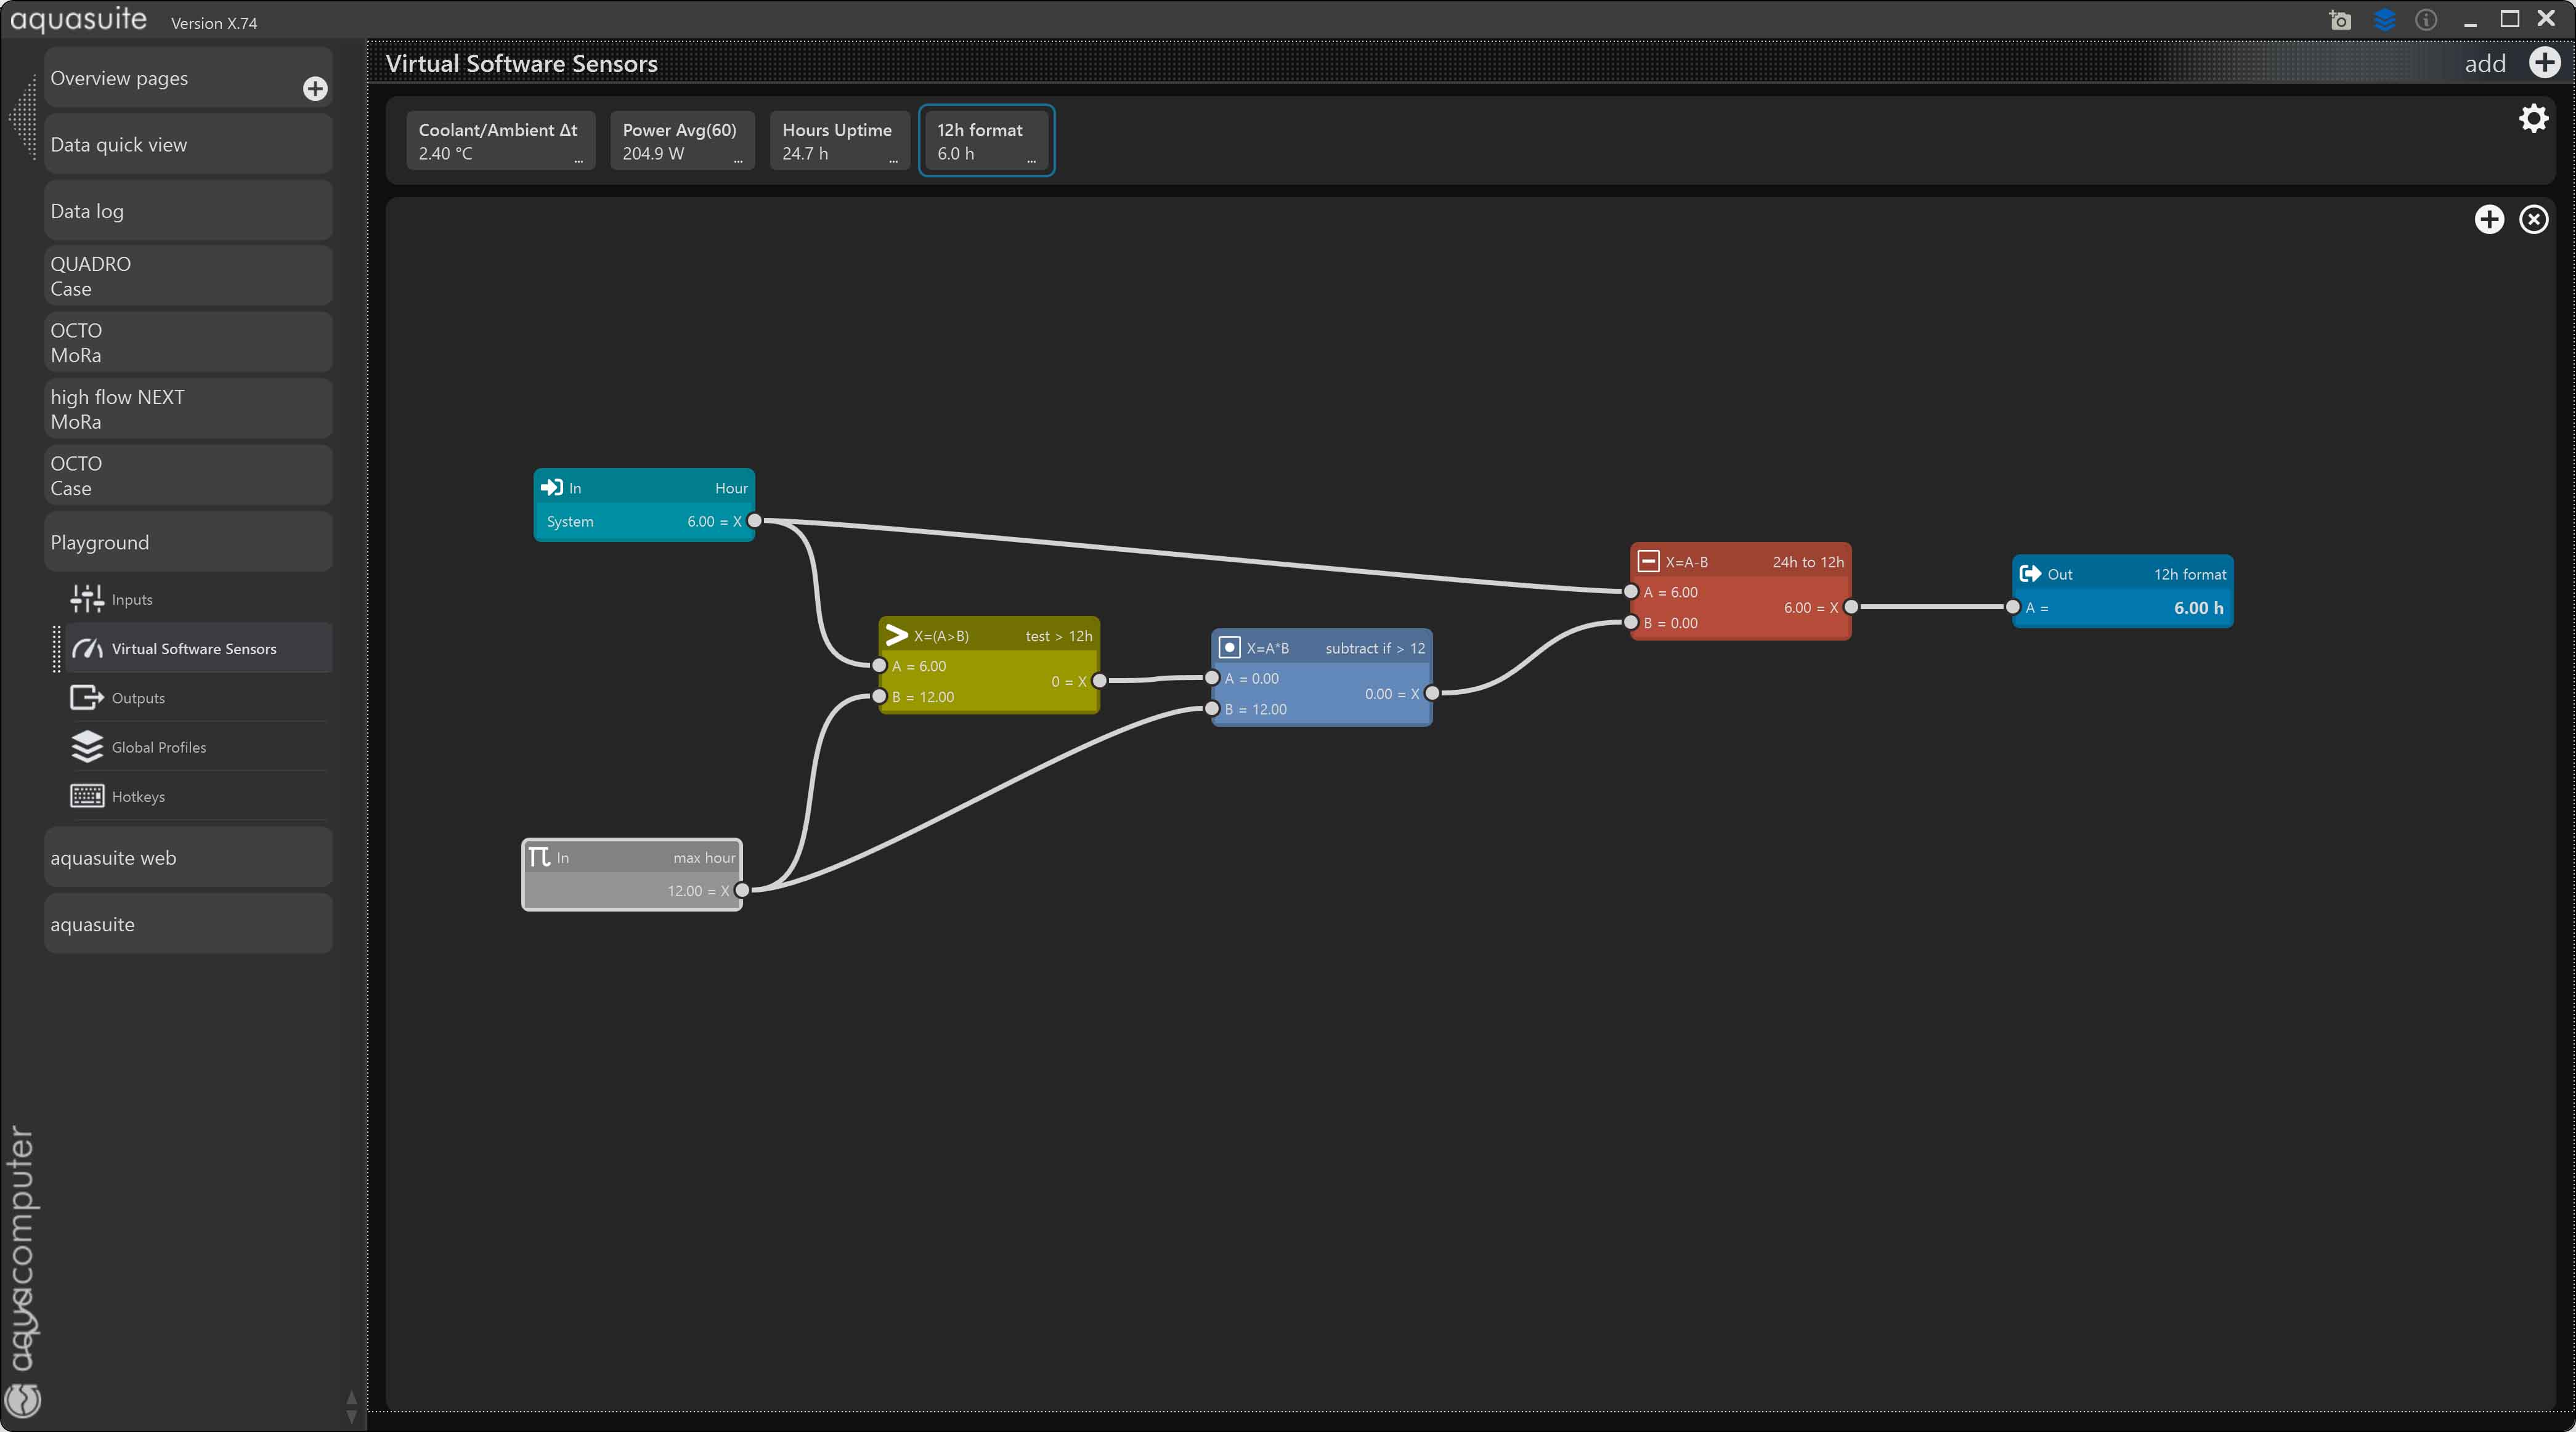Select the 12h format sensor tab
Image resolution: width=2576 pixels, height=1432 pixels.
pos(985,140)
